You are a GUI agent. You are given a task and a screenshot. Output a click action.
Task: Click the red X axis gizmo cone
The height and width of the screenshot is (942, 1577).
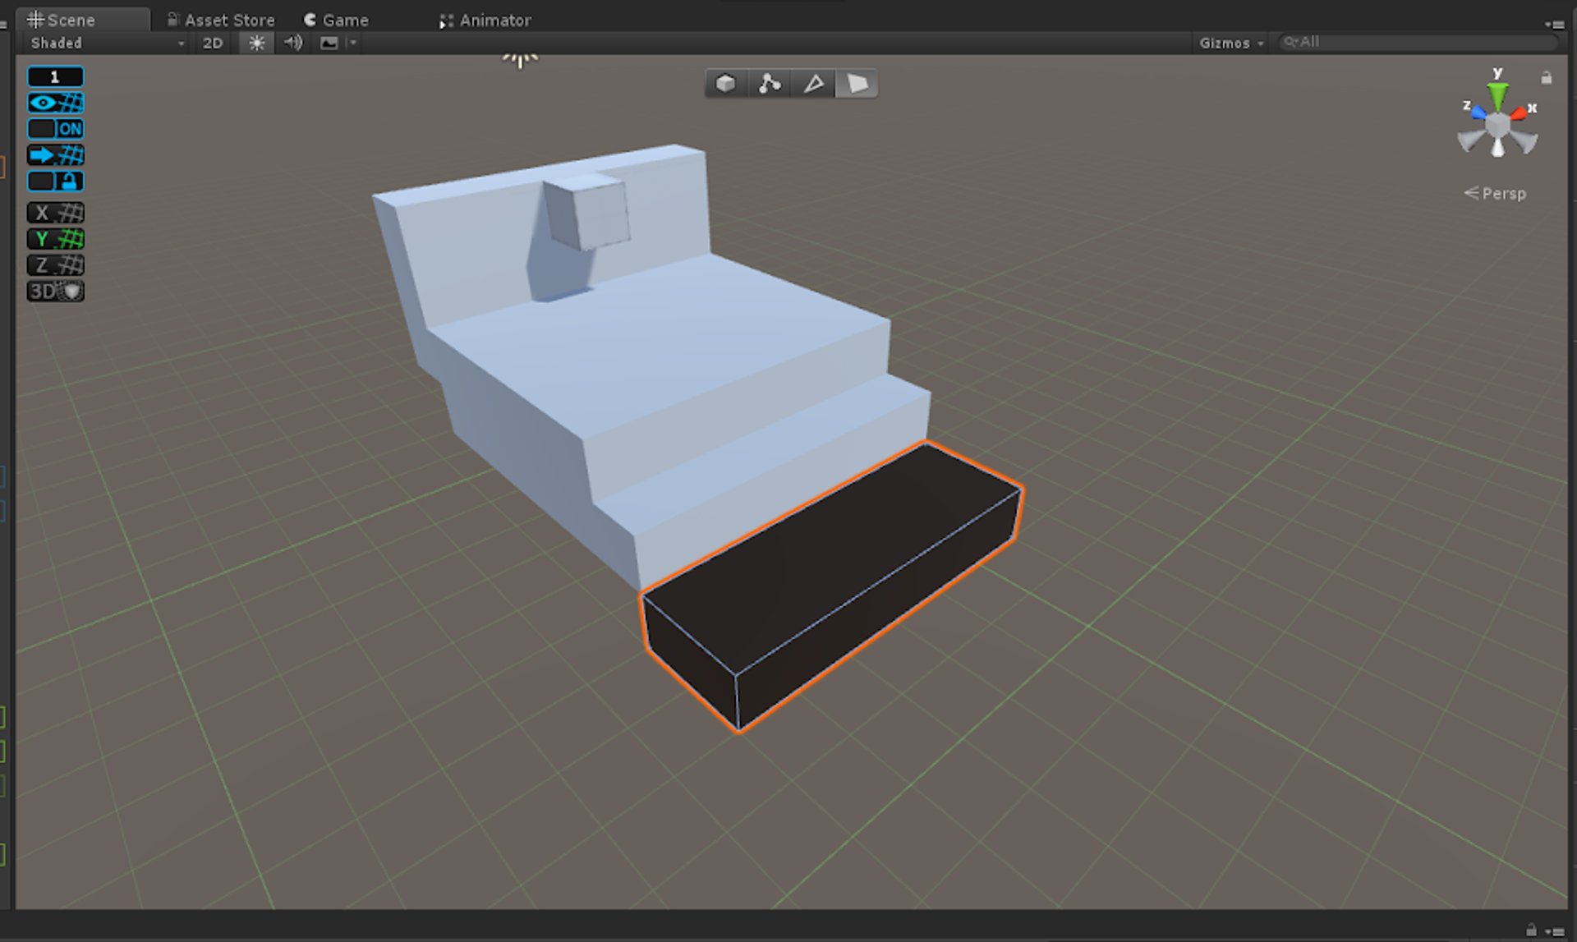pyautogui.click(x=1520, y=113)
